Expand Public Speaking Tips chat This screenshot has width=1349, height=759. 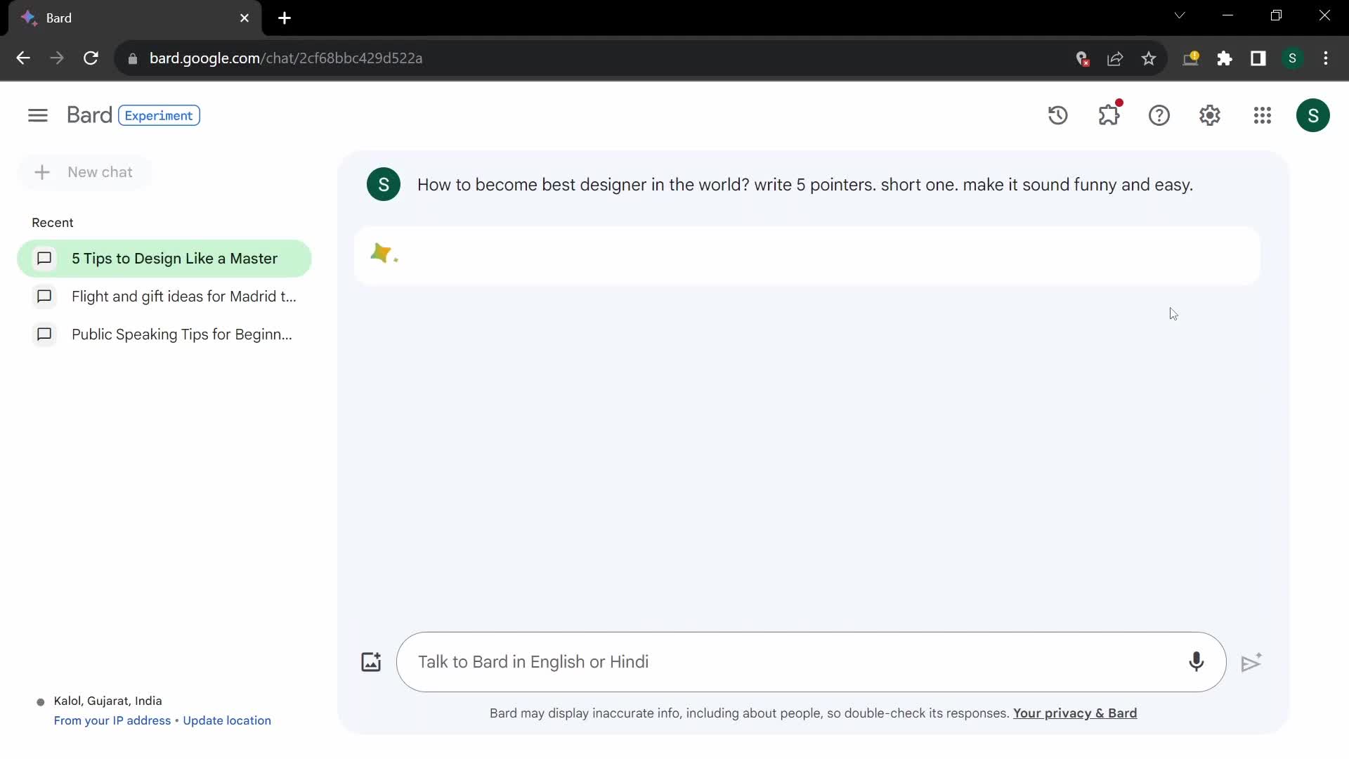pyautogui.click(x=181, y=334)
